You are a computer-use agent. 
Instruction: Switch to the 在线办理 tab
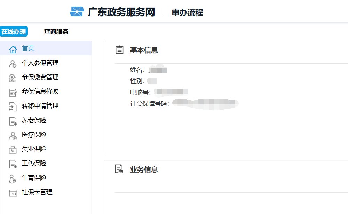pos(14,31)
